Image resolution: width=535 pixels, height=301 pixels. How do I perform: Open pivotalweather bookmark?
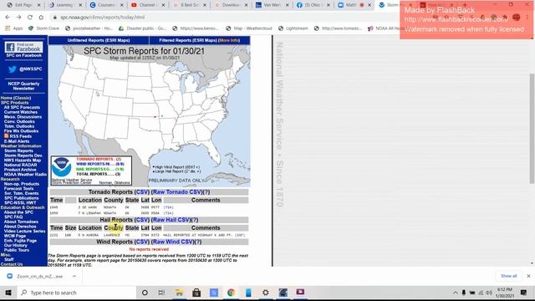[x=89, y=28]
